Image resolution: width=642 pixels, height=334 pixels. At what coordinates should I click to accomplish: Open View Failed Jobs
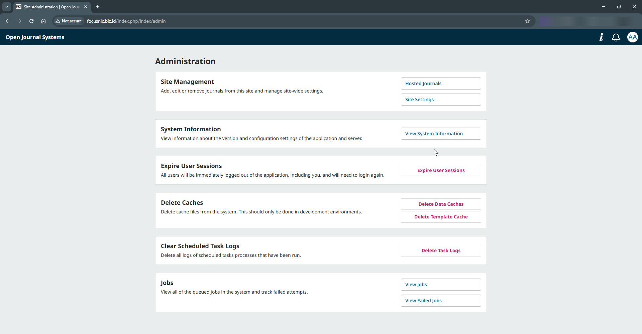441,301
